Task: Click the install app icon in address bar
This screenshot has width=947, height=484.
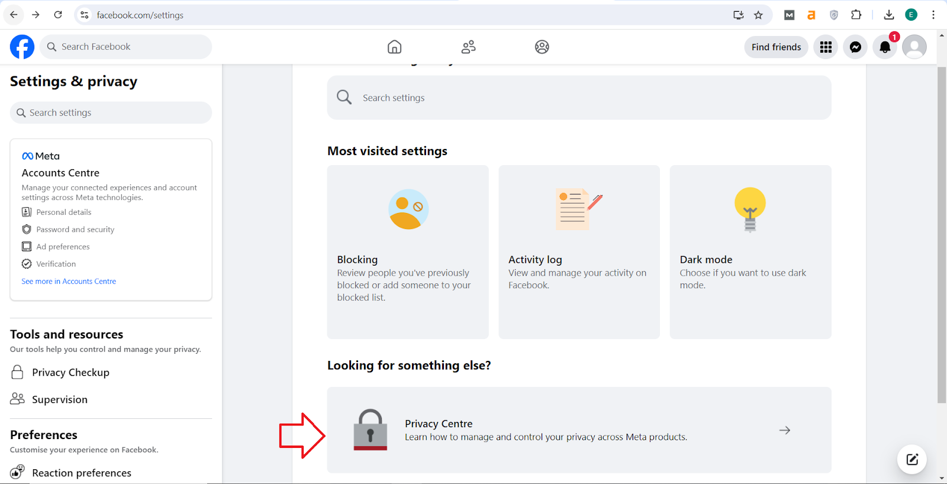Action: 738,15
